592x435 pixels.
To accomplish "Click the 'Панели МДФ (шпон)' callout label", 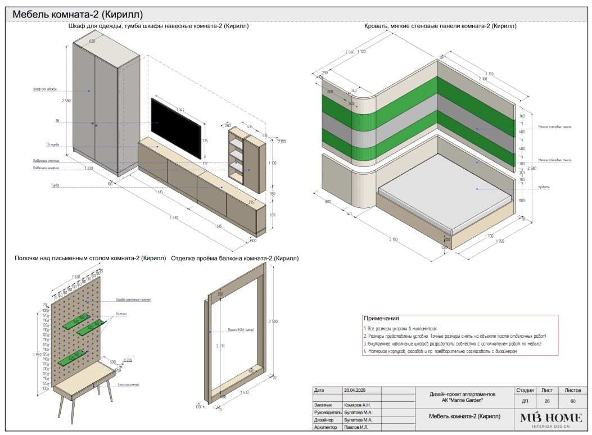I will (241, 330).
